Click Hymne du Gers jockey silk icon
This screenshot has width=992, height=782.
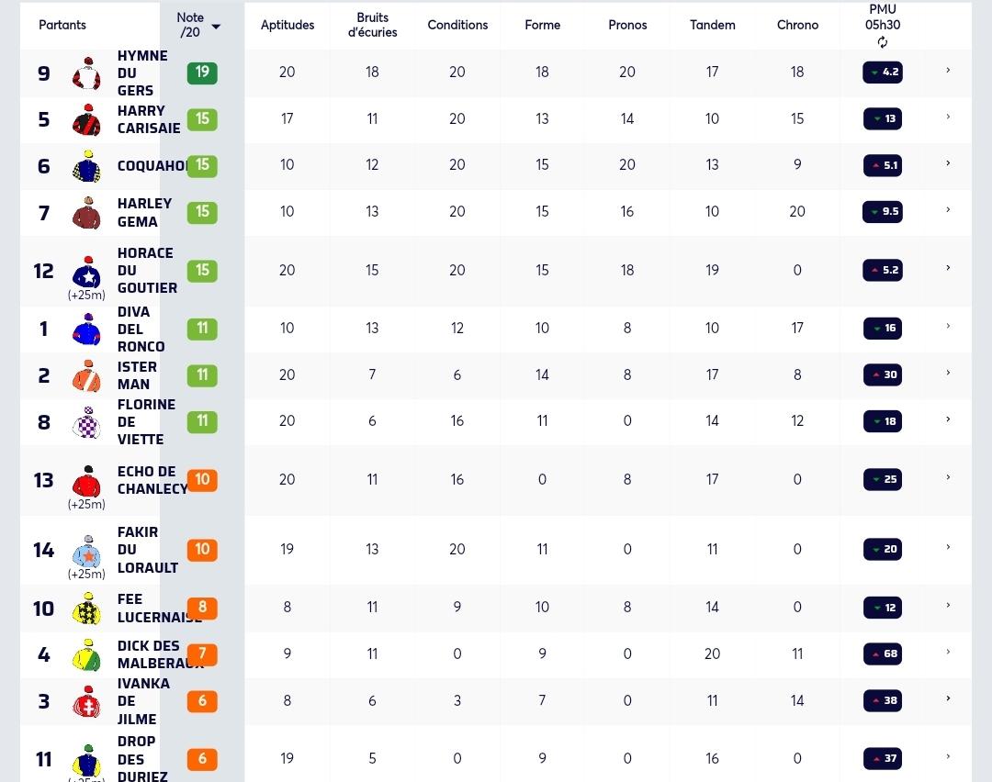[86, 73]
